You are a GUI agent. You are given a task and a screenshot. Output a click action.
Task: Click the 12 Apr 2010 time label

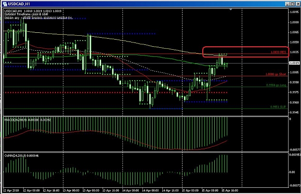11,191
